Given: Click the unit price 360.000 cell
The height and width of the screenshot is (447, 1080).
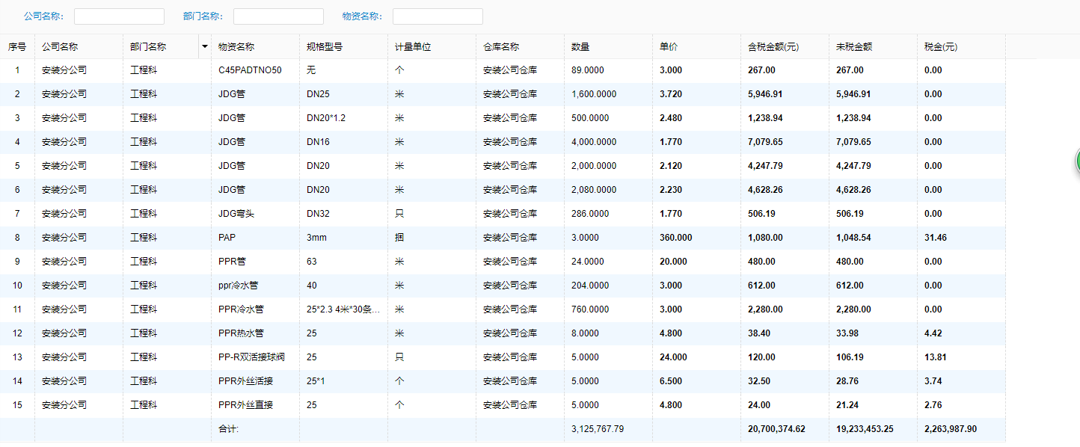Looking at the screenshot, I should (x=696, y=238).
